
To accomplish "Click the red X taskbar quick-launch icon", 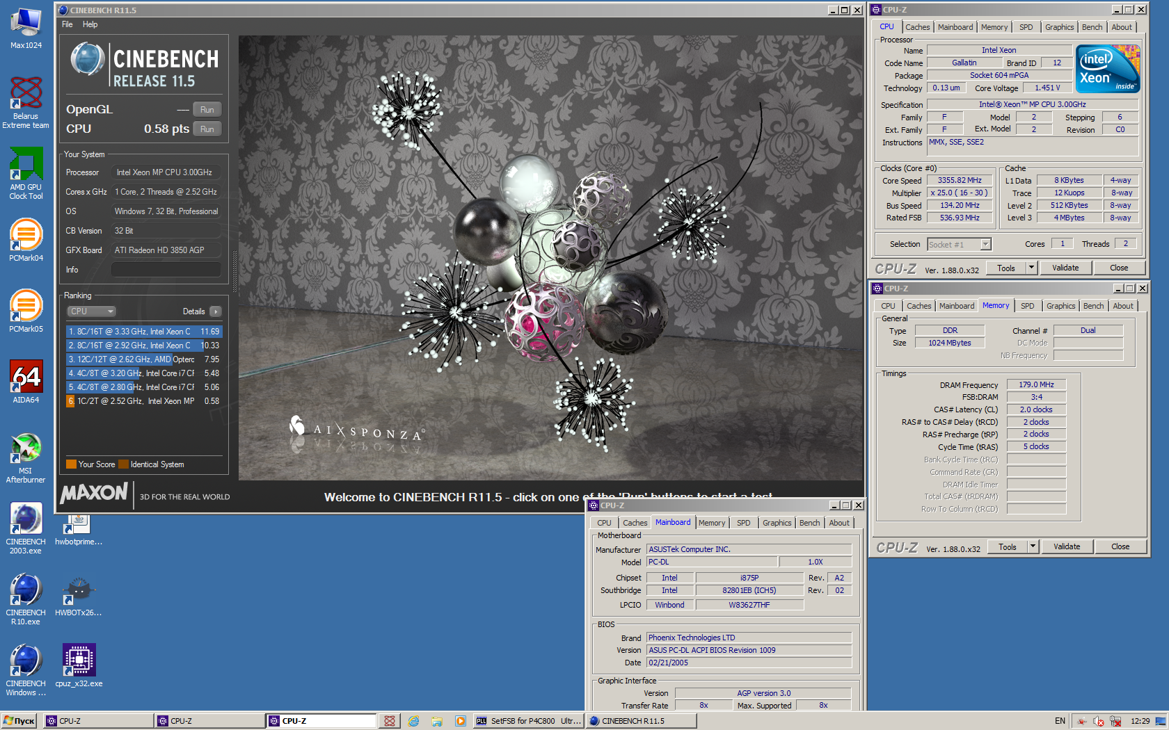I will tap(390, 721).
